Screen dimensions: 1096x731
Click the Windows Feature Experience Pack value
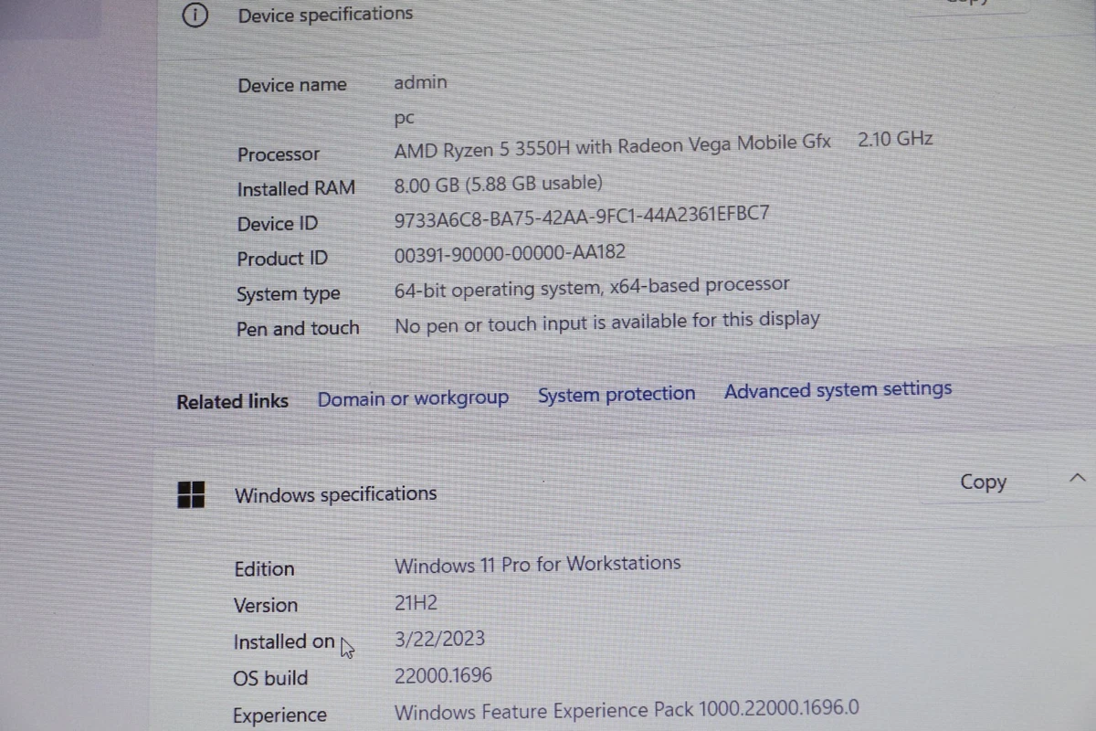point(627,710)
